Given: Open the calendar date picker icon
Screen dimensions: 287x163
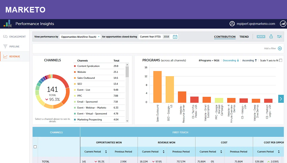Looking at the screenshot, I should (x=175, y=37).
